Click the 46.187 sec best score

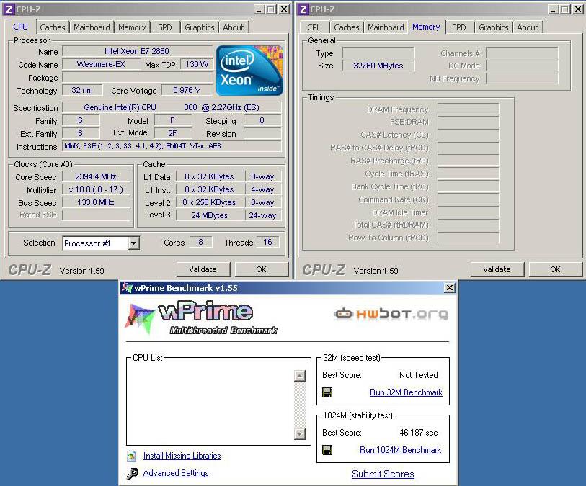click(x=419, y=433)
